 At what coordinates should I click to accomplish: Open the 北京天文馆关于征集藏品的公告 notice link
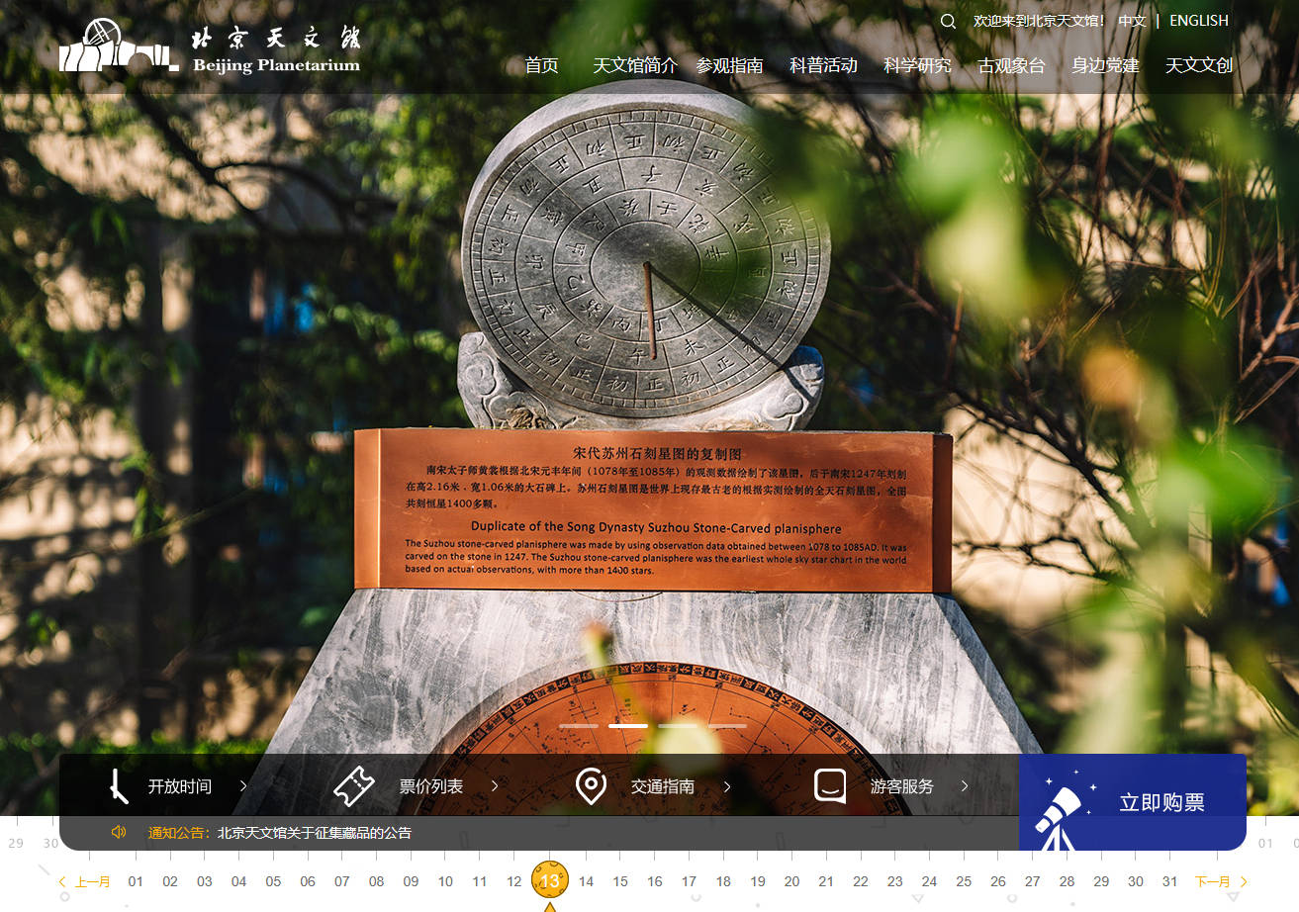pos(314,833)
